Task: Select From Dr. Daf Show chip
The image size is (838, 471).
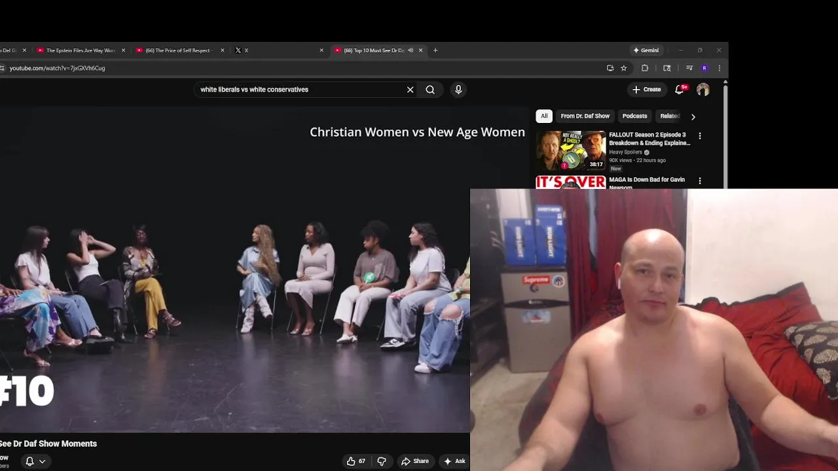Action: [x=585, y=116]
